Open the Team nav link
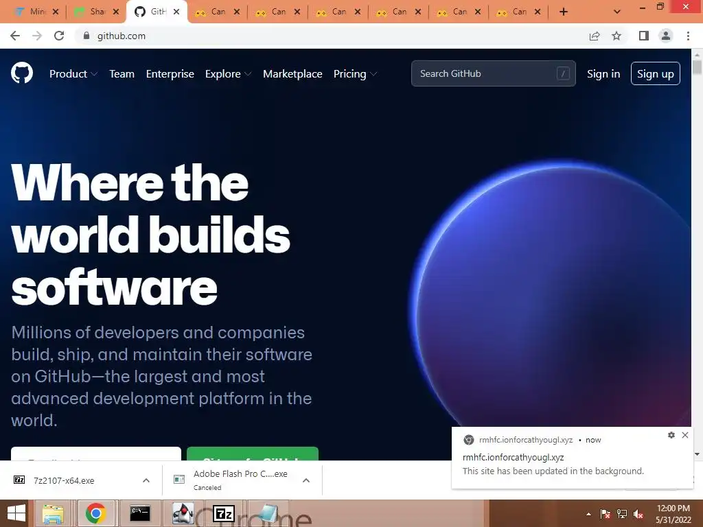 [122, 74]
